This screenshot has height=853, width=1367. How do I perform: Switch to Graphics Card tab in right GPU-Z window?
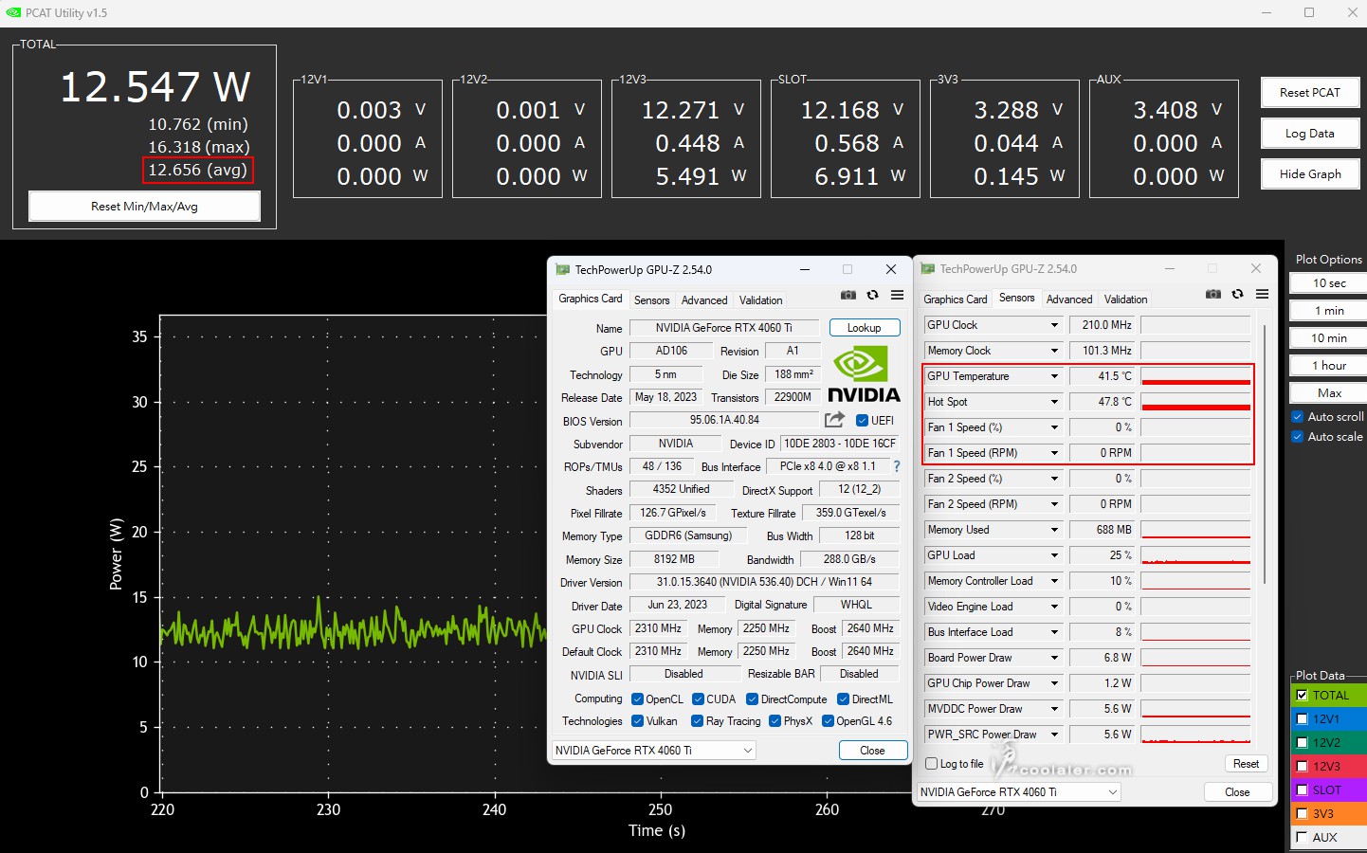tap(956, 299)
